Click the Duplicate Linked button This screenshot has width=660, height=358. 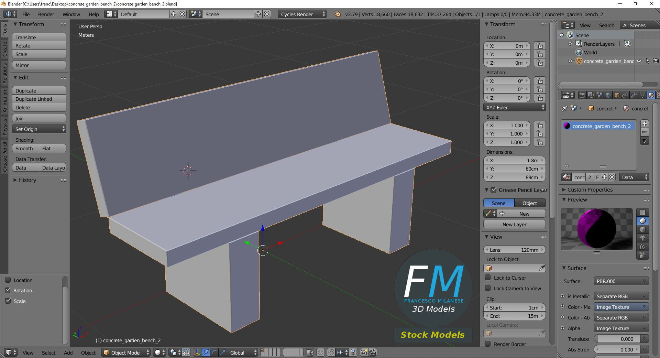click(x=39, y=99)
